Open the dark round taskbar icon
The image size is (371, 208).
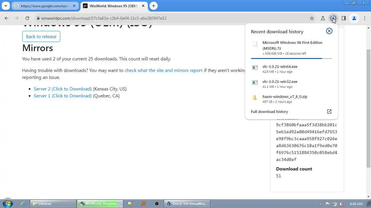[x=157, y=204]
